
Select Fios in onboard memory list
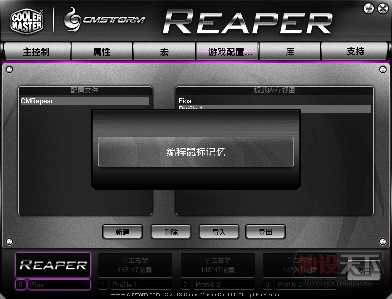274,101
